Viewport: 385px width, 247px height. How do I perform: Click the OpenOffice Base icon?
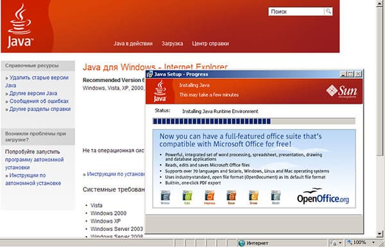tap(231, 198)
